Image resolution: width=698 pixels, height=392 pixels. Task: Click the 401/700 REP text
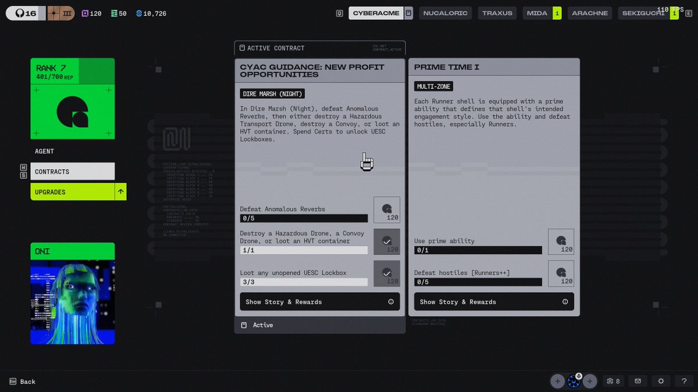tap(55, 77)
